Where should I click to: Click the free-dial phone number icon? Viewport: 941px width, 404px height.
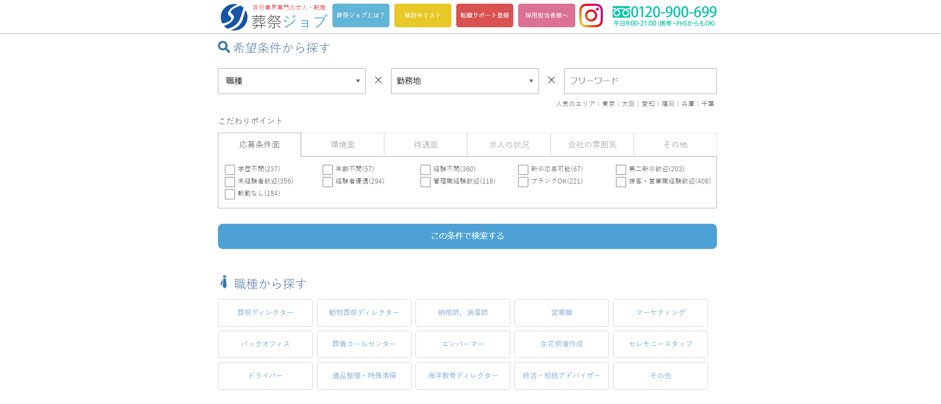click(621, 12)
